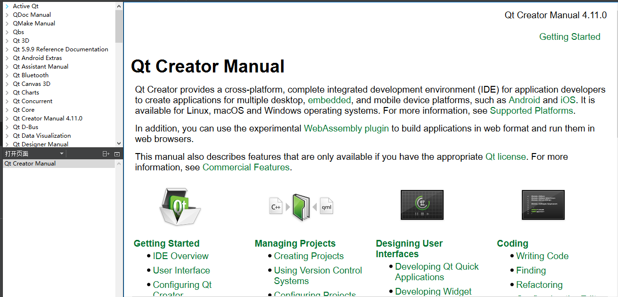Open Developing Qt Quick Applications link
The height and width of the screenshot is (297, 618).
[x=437, y=272]
